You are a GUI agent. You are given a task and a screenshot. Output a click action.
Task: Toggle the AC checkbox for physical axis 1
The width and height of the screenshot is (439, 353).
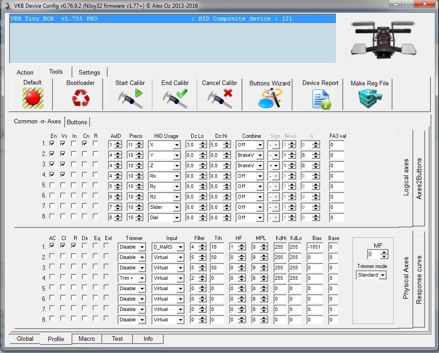tap(52, 246)
